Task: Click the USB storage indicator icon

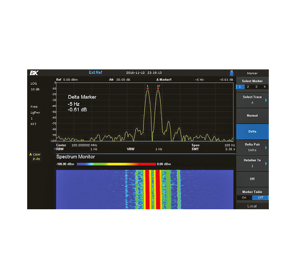Action: pos(232,73)
